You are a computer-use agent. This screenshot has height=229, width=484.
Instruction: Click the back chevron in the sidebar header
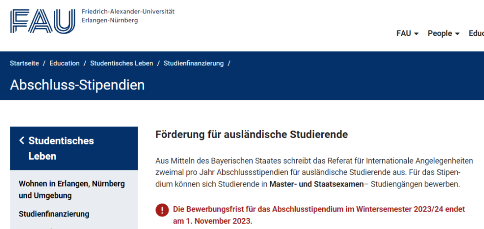tap(22, 140)
